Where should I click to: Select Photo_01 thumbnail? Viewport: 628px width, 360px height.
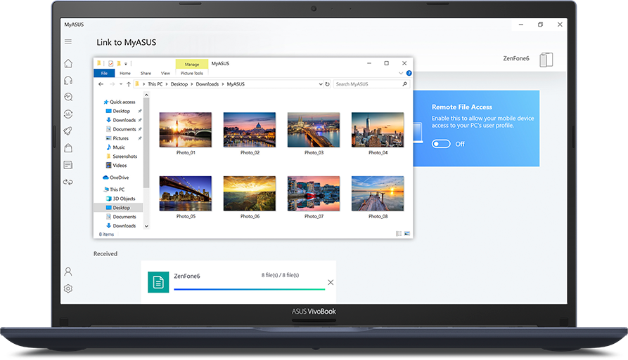click(186, 130)
